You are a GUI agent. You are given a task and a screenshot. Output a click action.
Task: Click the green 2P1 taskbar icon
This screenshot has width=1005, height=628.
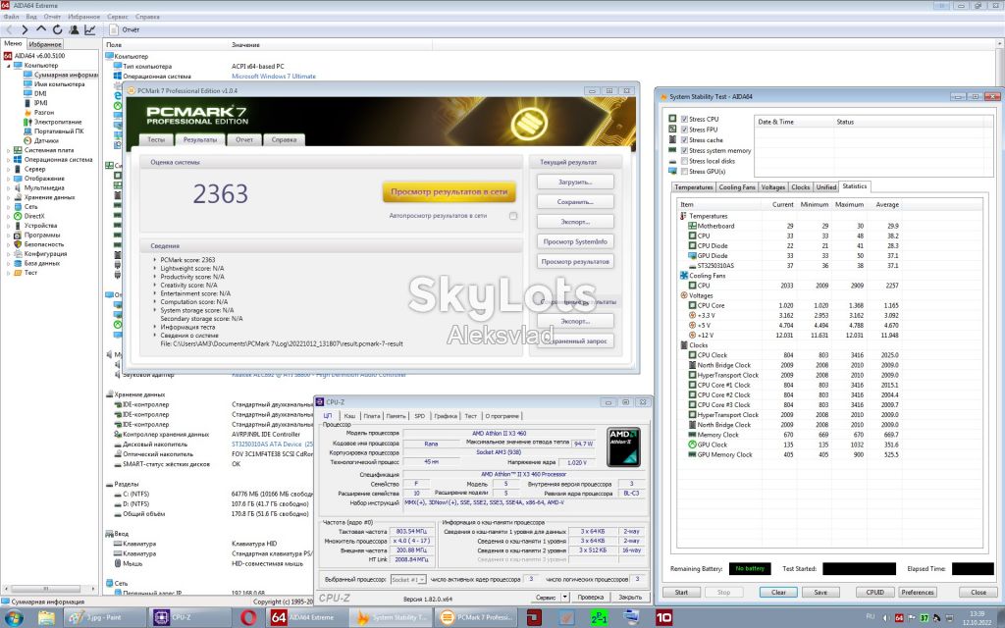(x=599, y=618)
